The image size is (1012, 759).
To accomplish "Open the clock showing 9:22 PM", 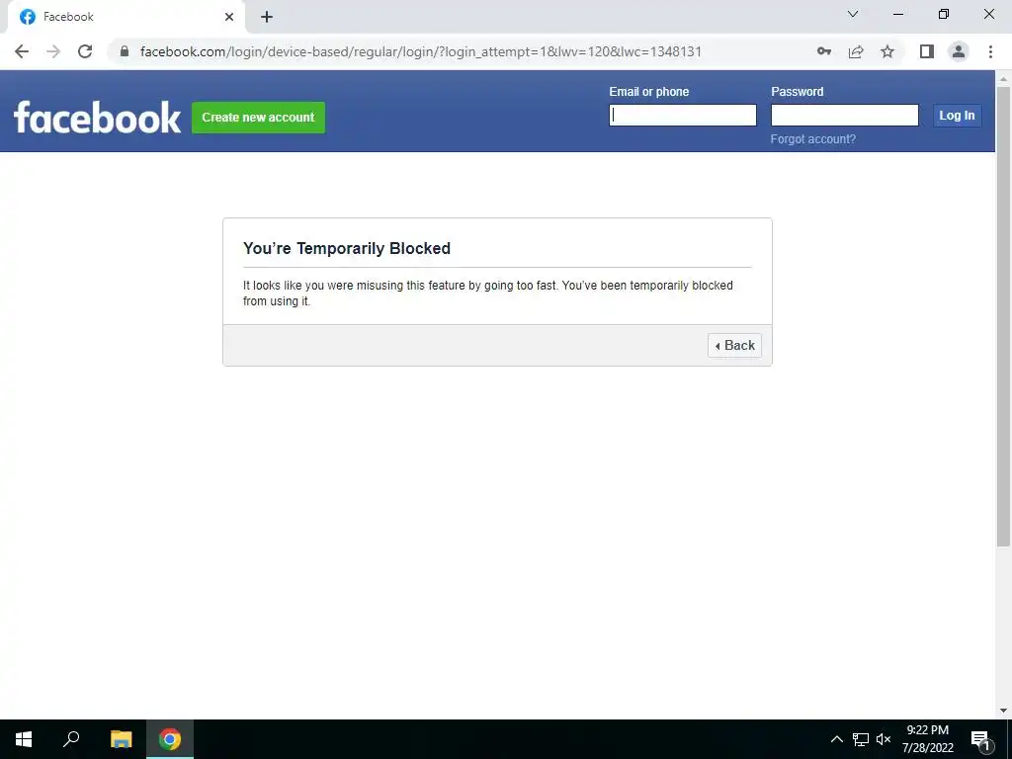I will (x=927, y=739).
